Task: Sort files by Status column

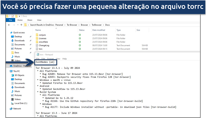Action: click(82, 30)
